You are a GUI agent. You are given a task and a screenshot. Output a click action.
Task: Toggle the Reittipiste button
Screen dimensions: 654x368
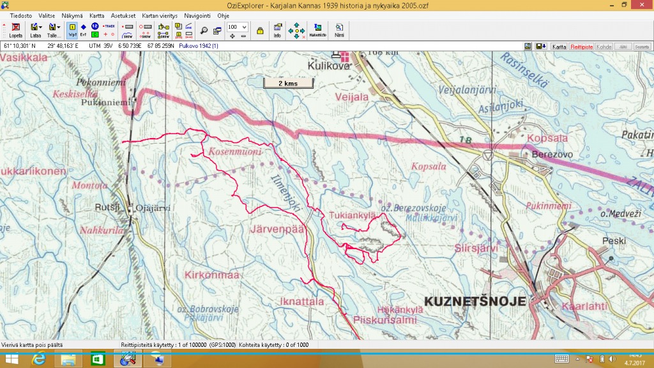pyautogui.click(x=581, y=47)
